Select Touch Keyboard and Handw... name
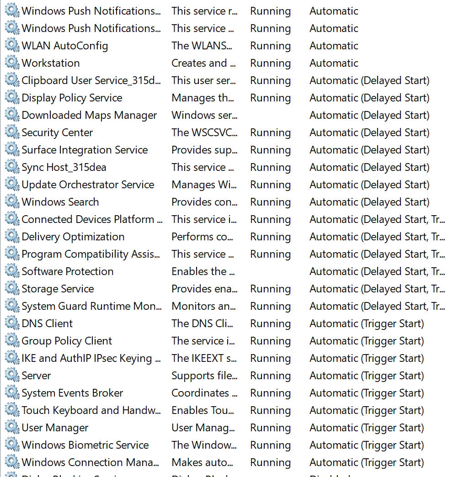Image resolution: width=458 pixels, height=477 pixels. coord(91,410)
